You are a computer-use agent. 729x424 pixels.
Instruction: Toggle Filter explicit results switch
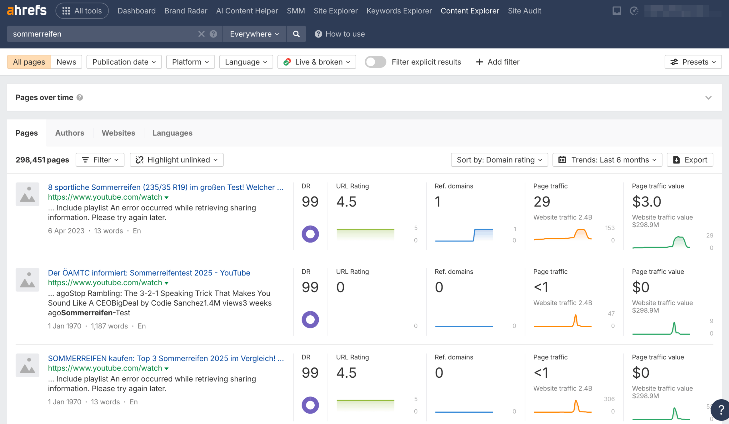coord(375,62)
